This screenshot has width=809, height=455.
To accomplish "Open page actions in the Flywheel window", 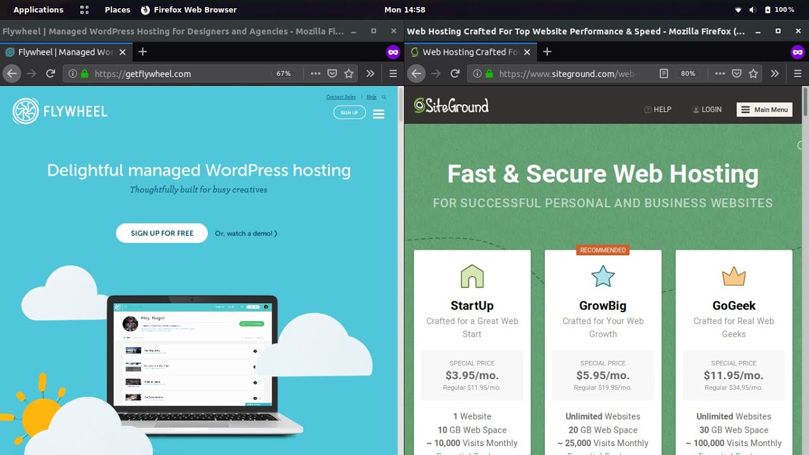I will click(x=315, y=73).
